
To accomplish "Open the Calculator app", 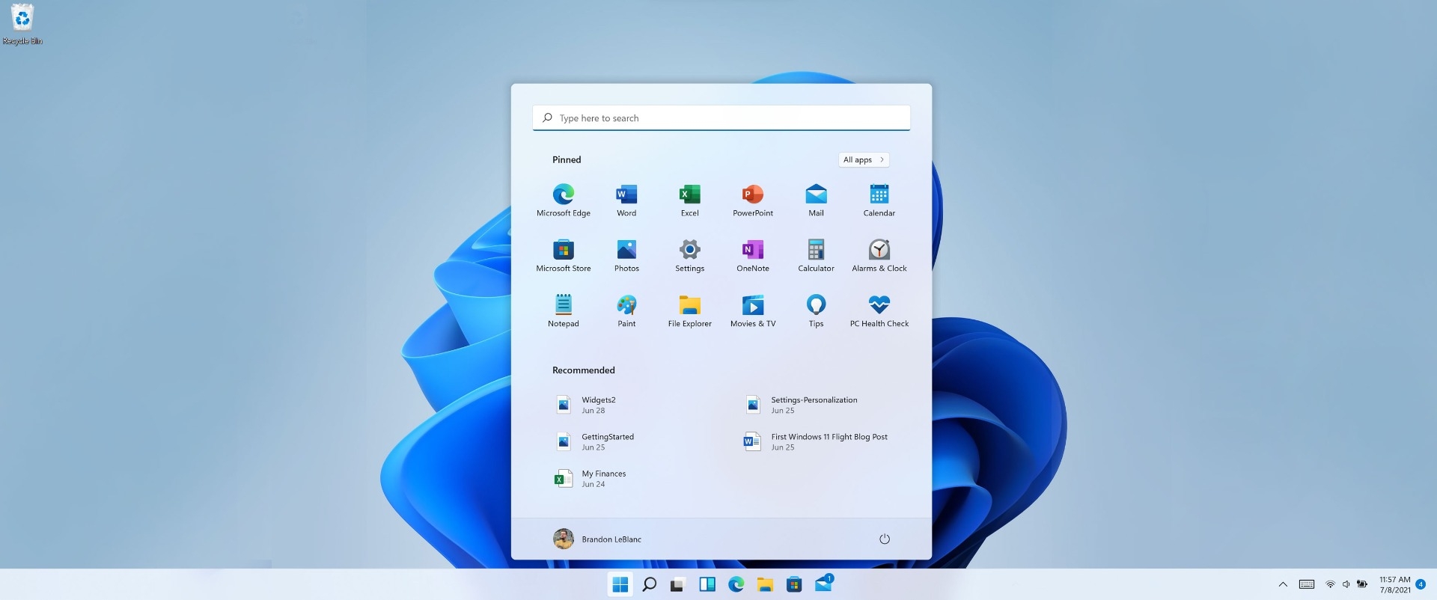I will 816,255.
